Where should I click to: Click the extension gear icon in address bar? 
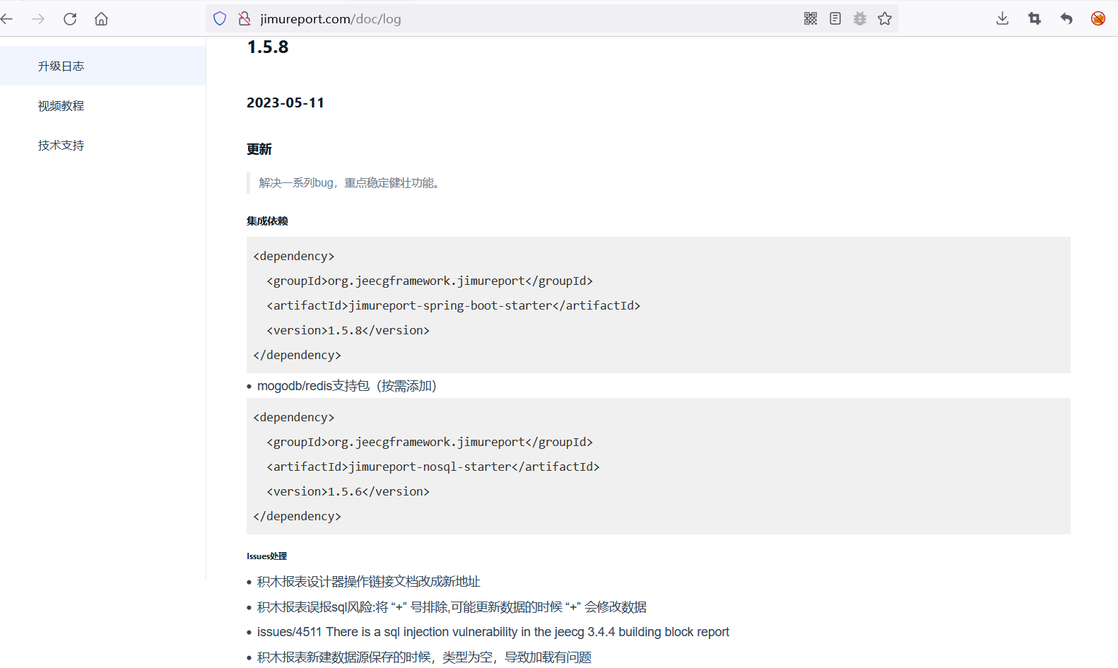pyautogui.click(x=860, y=19)
